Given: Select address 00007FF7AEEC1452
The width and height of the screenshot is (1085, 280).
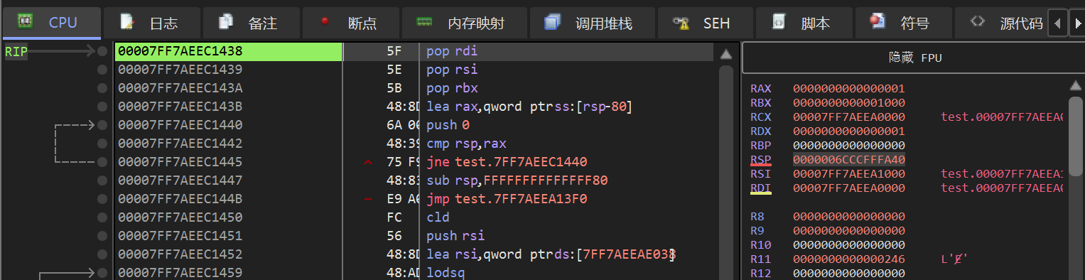Looking at the screenshot, I should click(180, 254).
